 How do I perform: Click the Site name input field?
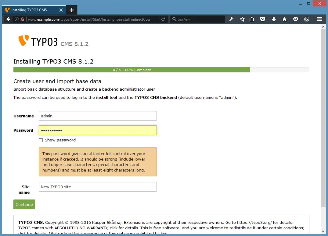pos(98,187)
